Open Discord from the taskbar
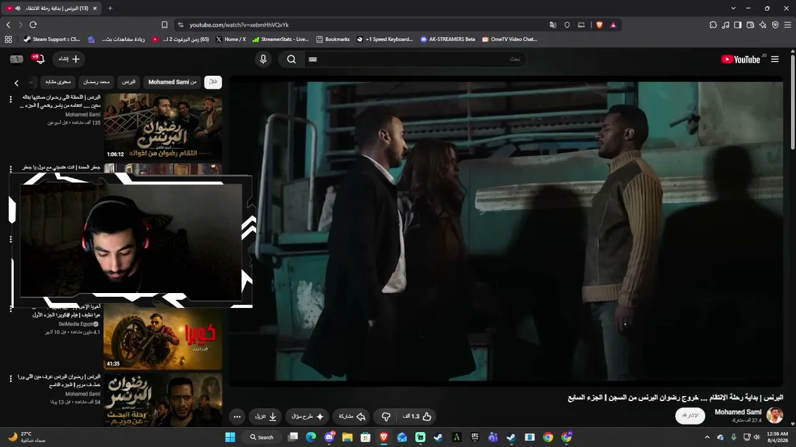Viewport: 796px width, 447px height. (330, 437)
